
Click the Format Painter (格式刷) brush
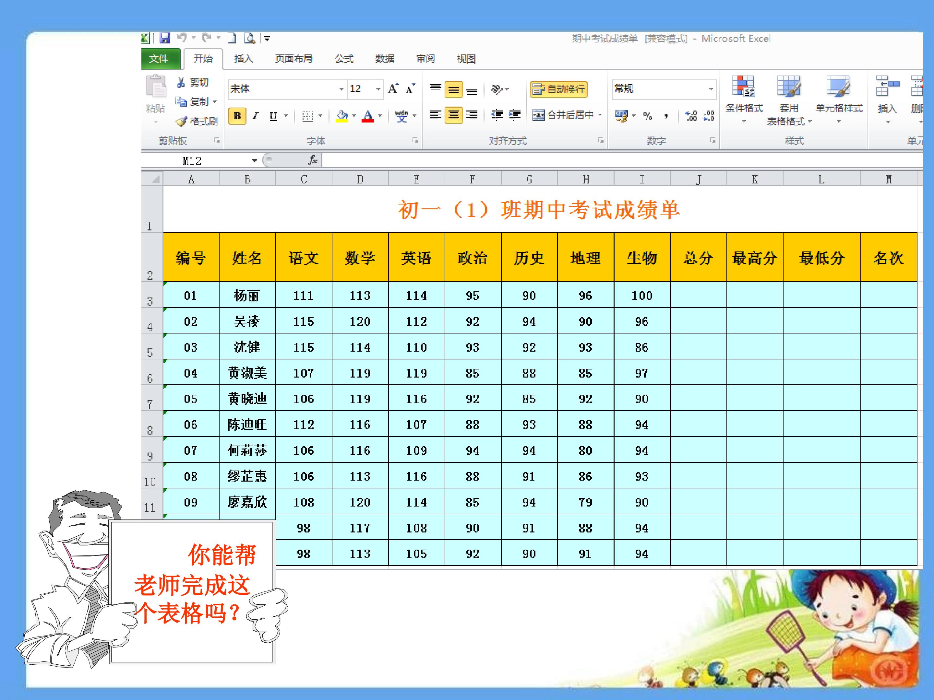[x=182, y=122]
